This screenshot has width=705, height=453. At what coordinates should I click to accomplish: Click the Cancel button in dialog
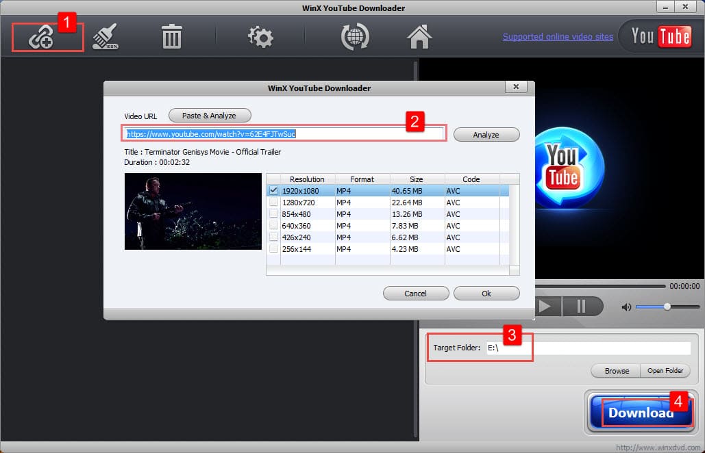[415, 294]
